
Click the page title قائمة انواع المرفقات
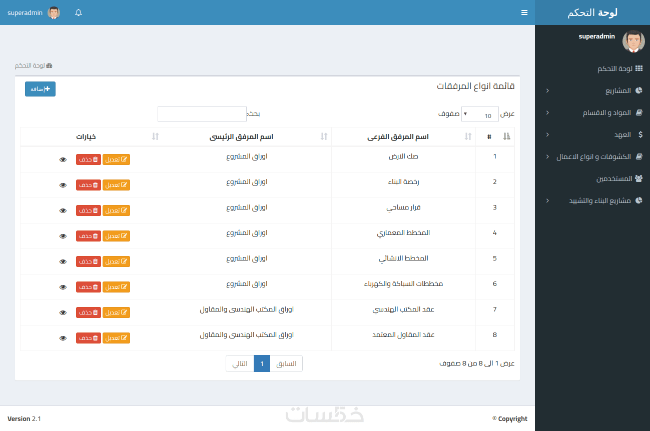coord(476,86)
